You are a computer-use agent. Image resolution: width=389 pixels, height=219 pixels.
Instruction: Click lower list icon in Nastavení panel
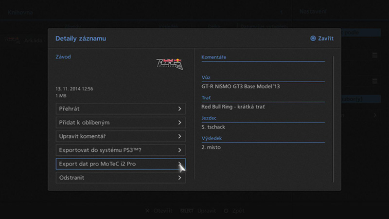point(375,81)
